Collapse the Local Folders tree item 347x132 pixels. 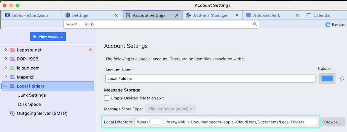coord(5,86)
